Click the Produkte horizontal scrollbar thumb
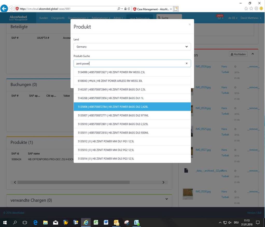This screenshot has width=265, height=227. 74,182
